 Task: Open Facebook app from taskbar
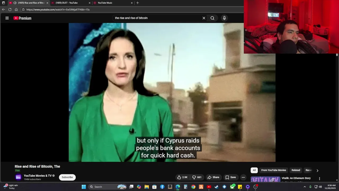[x=162, y=187]
